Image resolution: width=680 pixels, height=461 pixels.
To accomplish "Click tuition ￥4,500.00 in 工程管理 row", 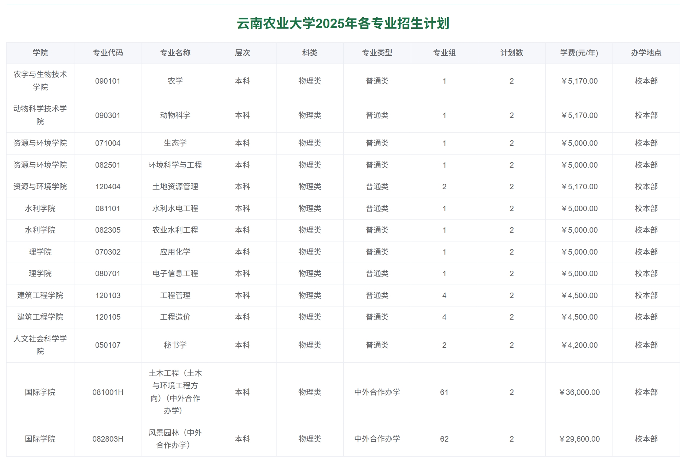I will click(579, 296).
